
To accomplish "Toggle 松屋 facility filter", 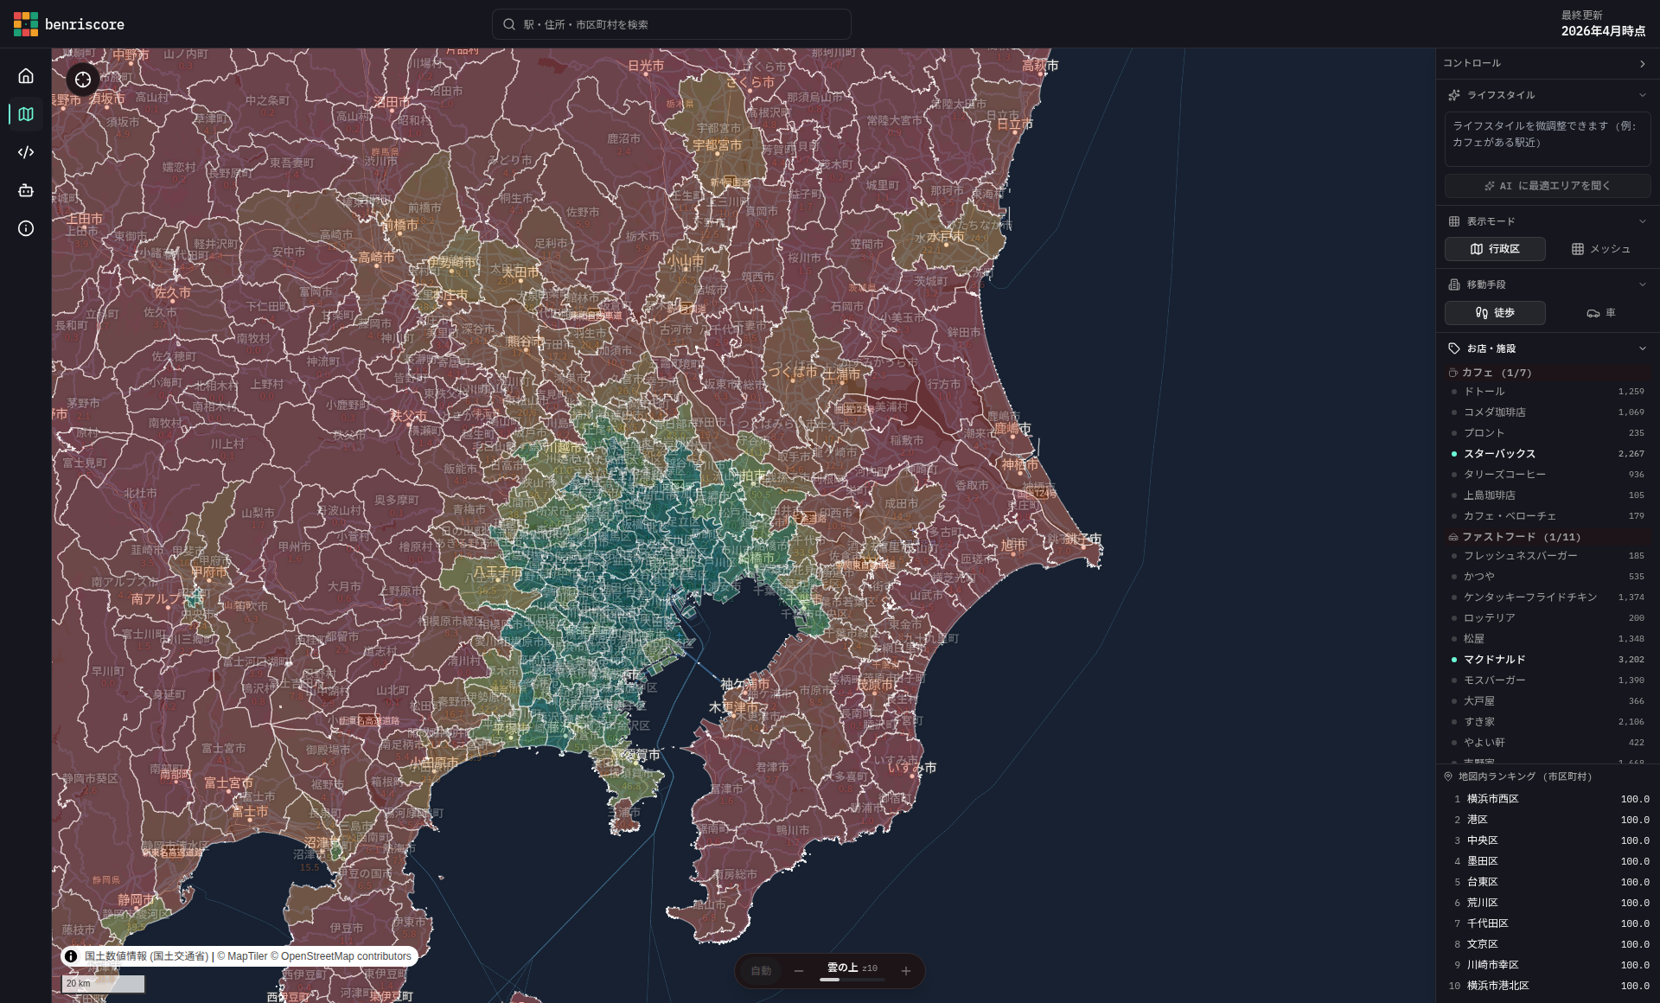I will [x=1548, y=639].
